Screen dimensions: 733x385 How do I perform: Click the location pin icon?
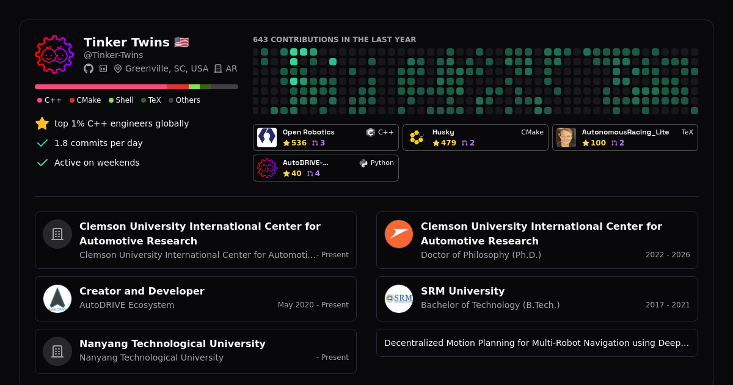[x=118, y=68]
